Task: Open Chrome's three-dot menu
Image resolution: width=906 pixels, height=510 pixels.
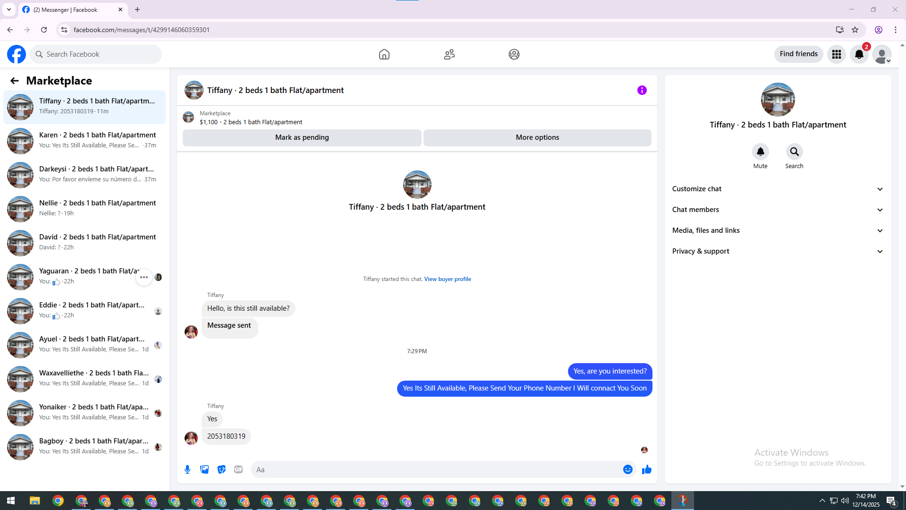Action: click(x=896, y=30)
